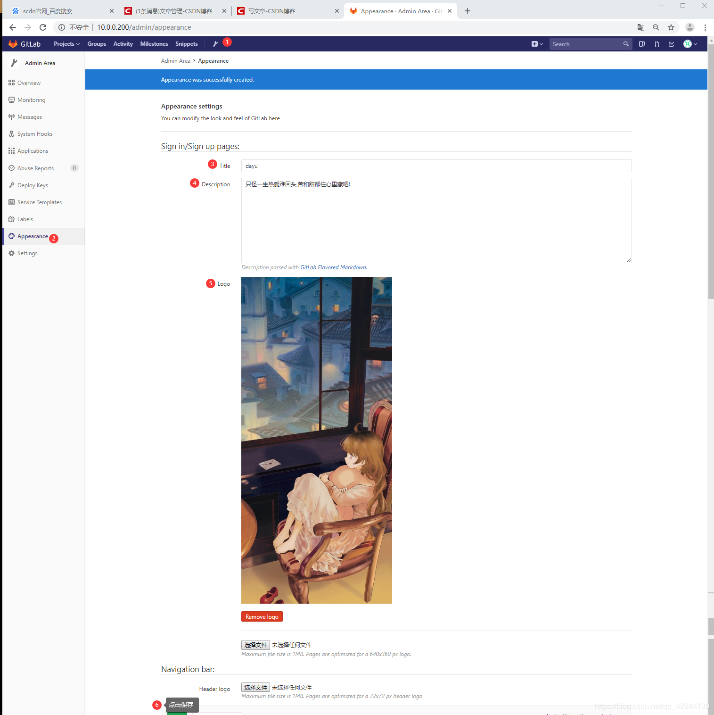Click the Admin Area breadcrumb link
Screen dimensions: 714x715
[x=175, y=61]
